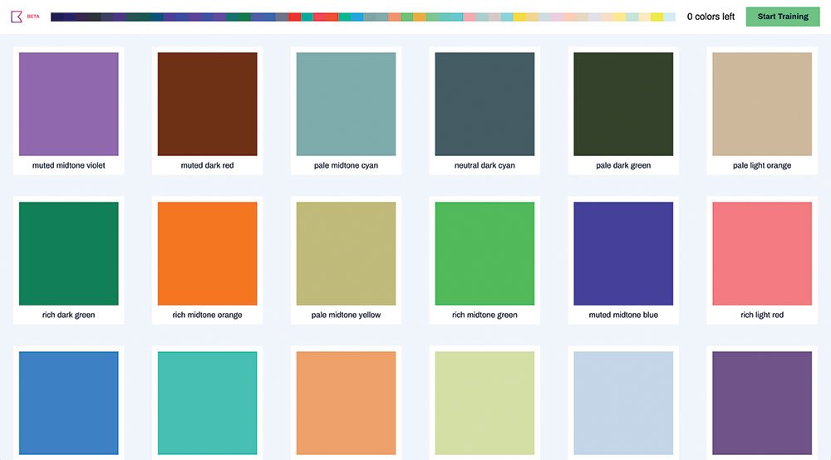Choose the light orange swatch in bottom row

point(346,403)
